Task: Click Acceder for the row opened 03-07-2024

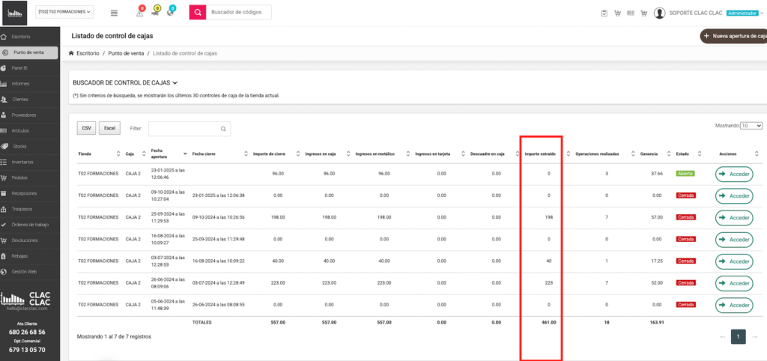Action: 734,261
